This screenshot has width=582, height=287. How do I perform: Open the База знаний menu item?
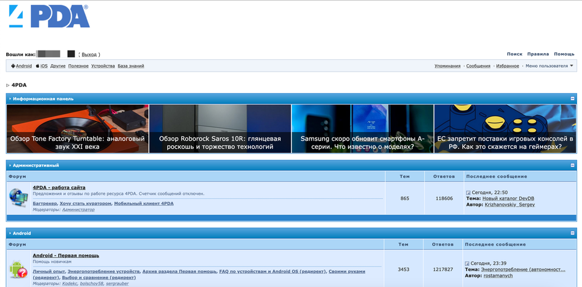131,66
